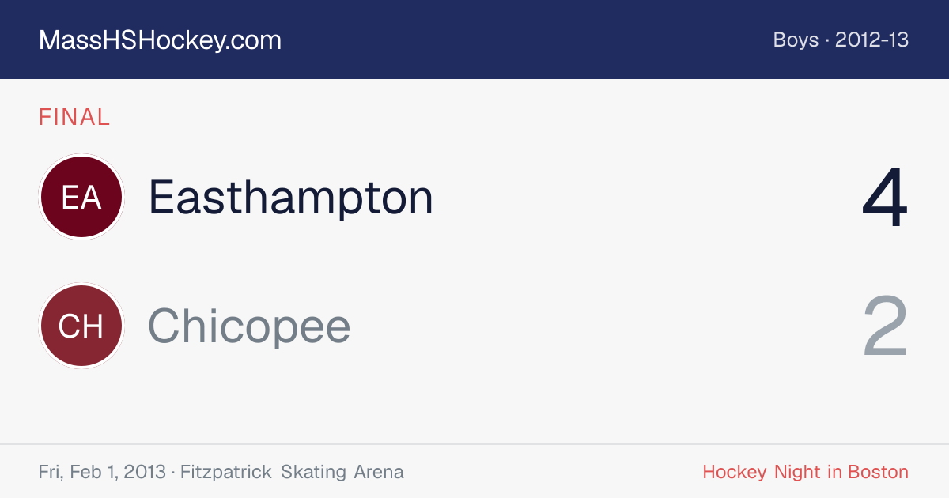Open the Hockey Night in Boston link
This screenshot has height=498, width=949.
point(806,472)
